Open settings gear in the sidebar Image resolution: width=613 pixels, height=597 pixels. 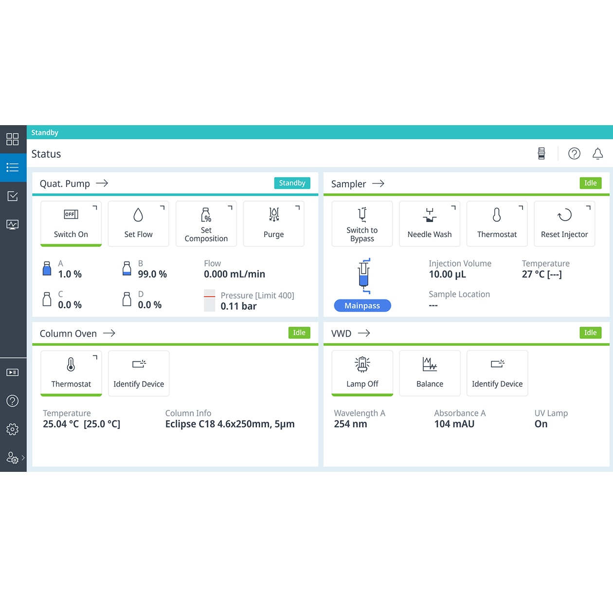[x=13, y=429]
